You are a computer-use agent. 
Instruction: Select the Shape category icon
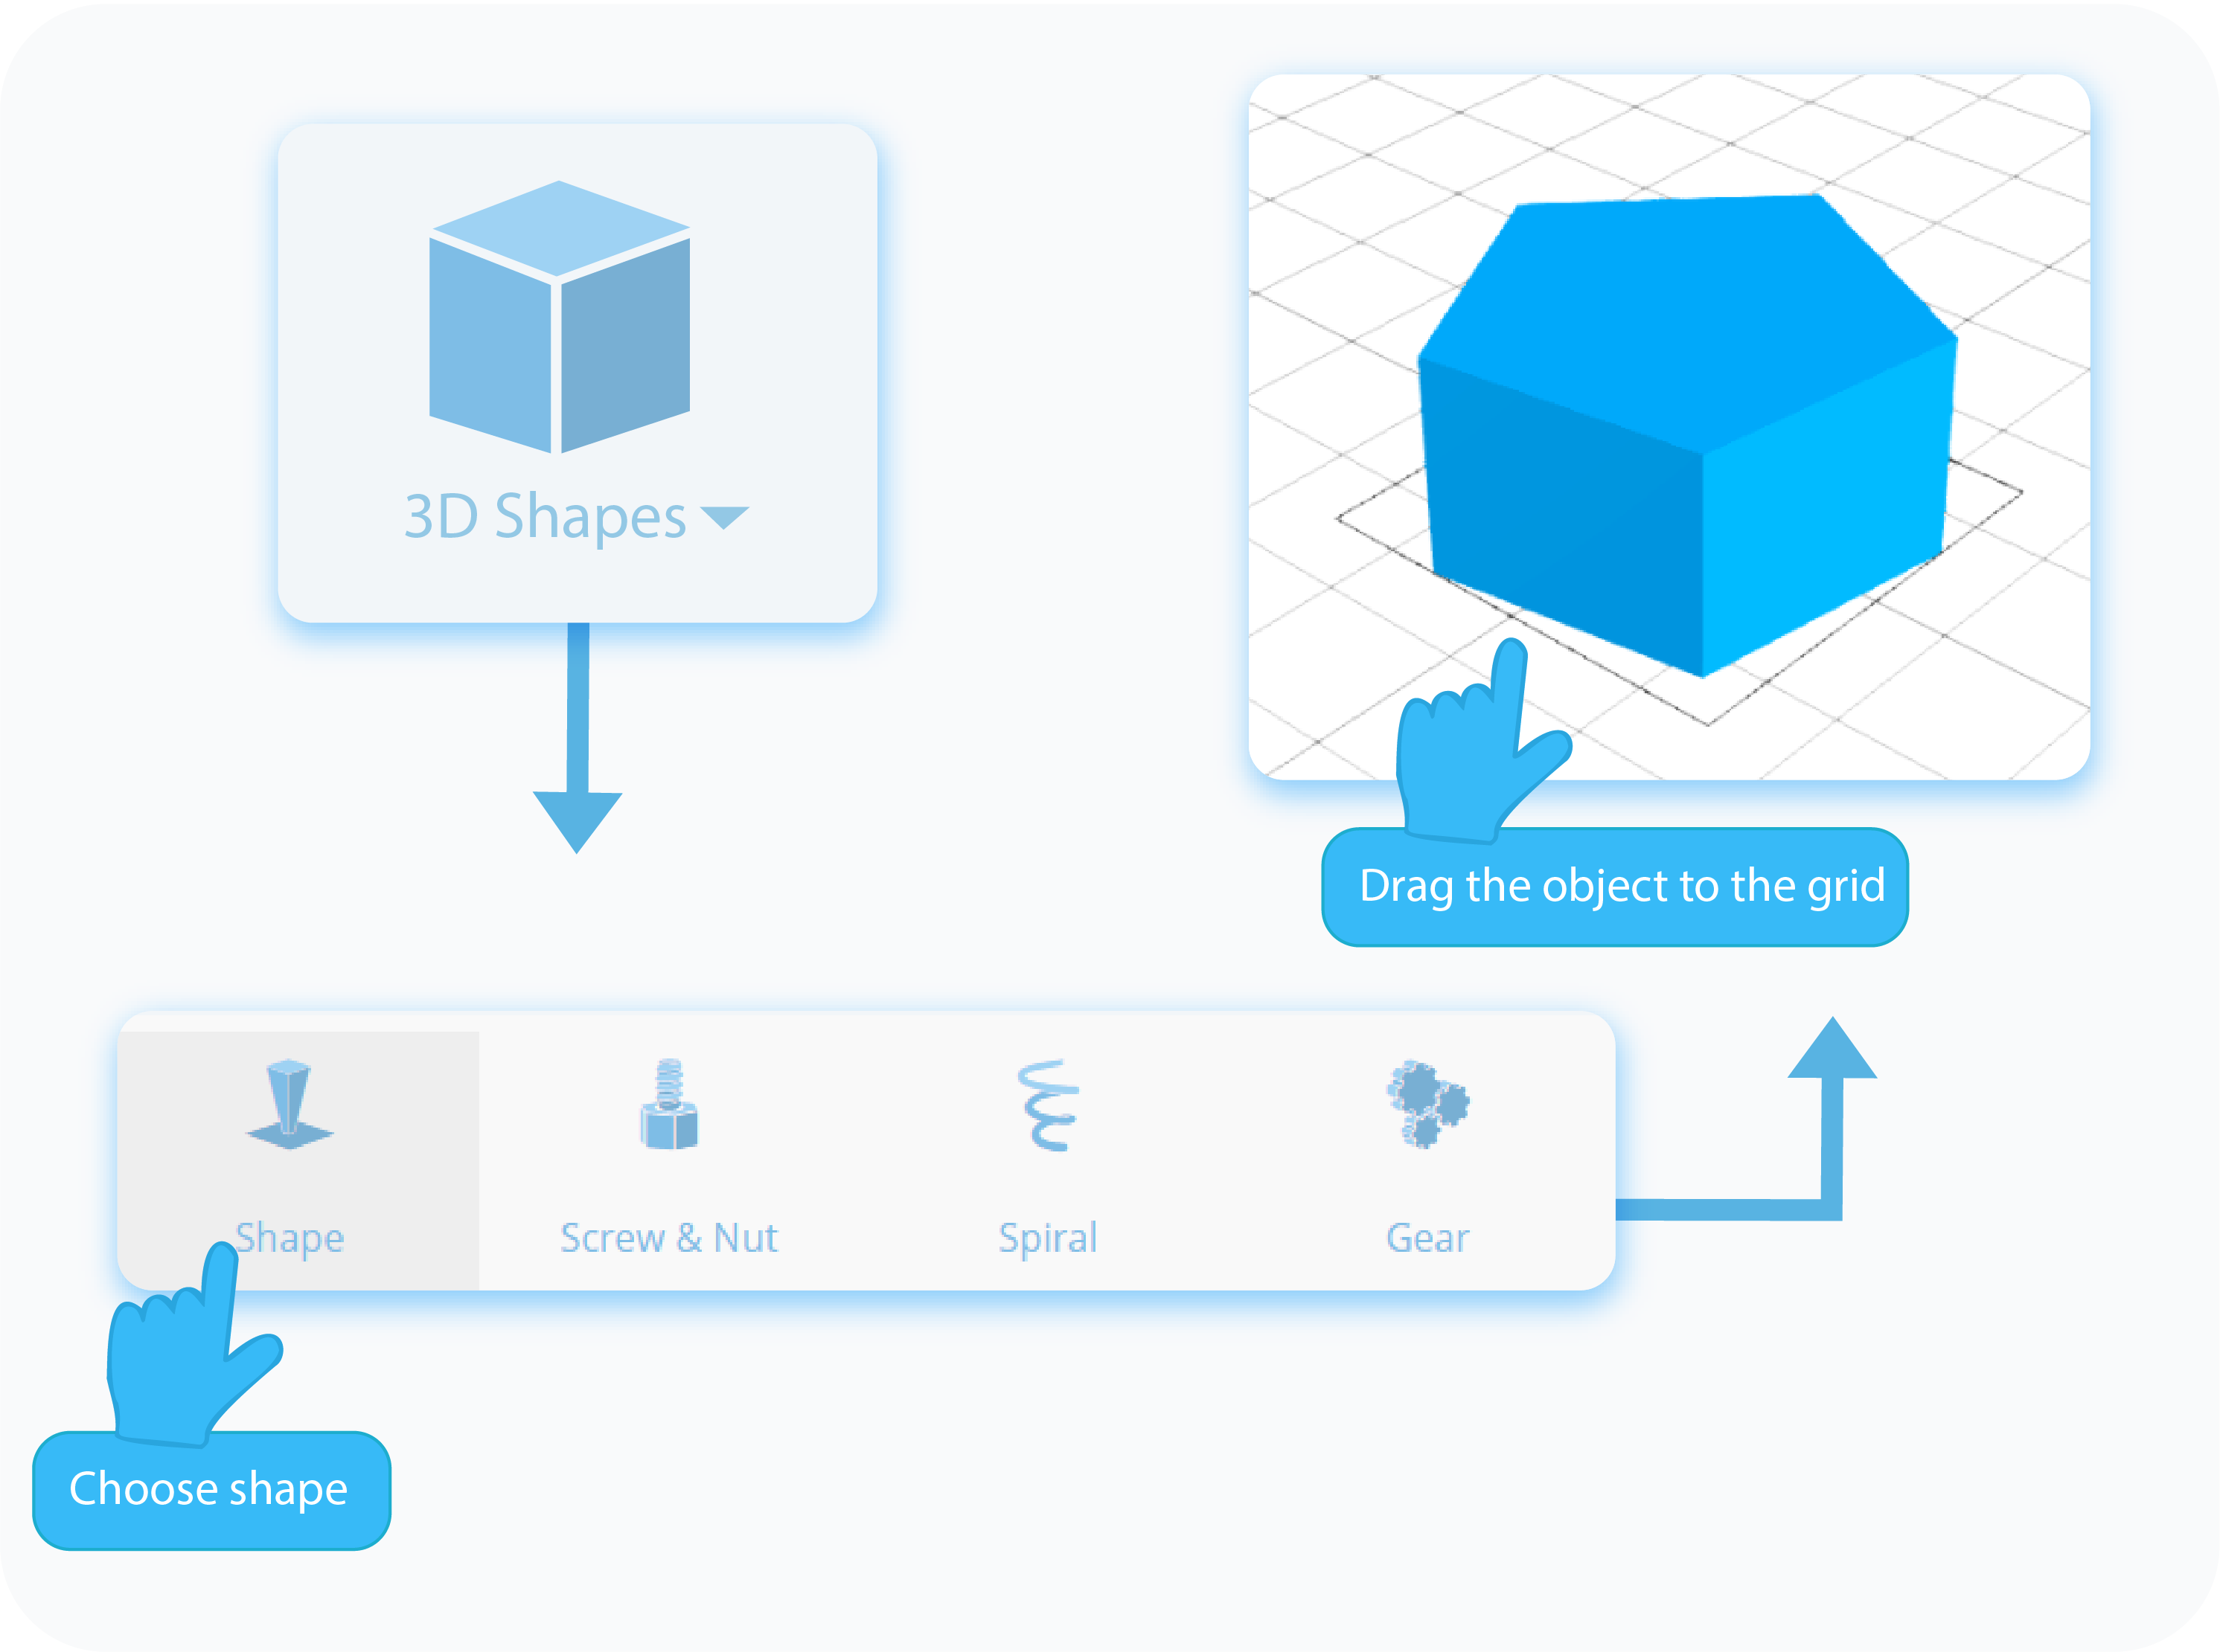(290, 1104)
